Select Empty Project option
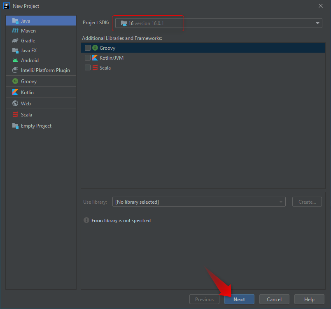Image resolution: width=331 pixels, height=309 pixels. [x=41, y=126]
